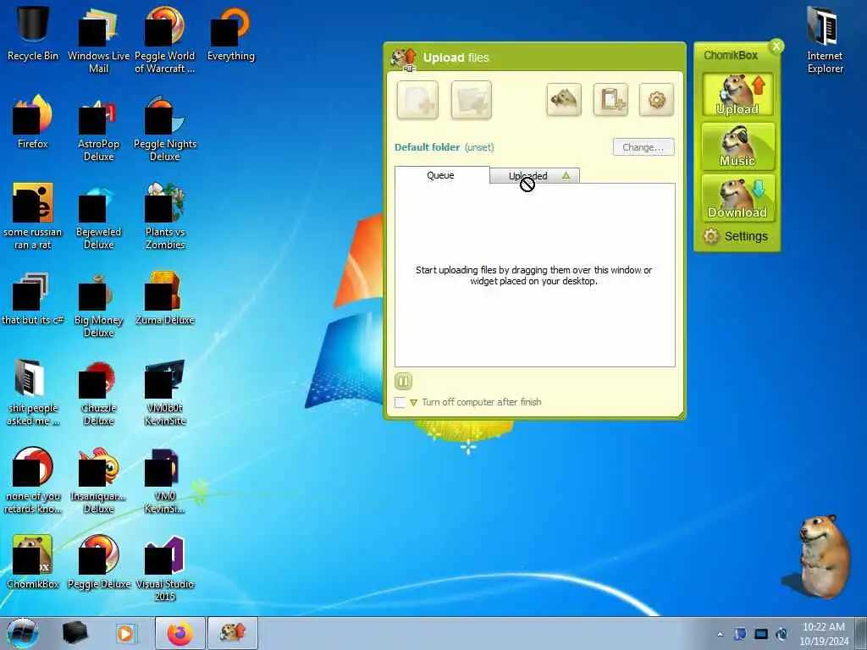Screen dimensions: 867x650
Task: Open media player taskbar icon
Action: click(x=126, y=633)
